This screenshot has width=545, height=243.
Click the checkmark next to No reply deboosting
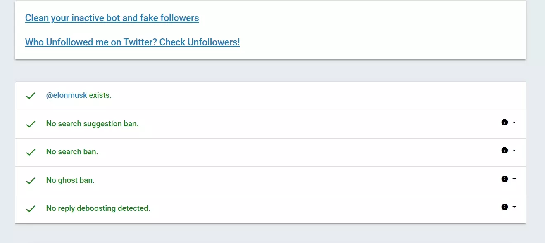point(31,209)
